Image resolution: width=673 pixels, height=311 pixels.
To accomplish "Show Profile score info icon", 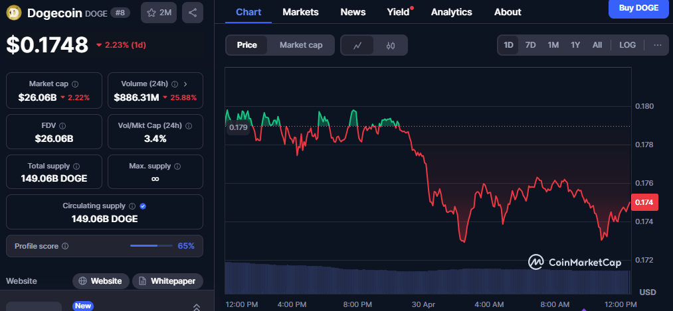I will 65,246.
